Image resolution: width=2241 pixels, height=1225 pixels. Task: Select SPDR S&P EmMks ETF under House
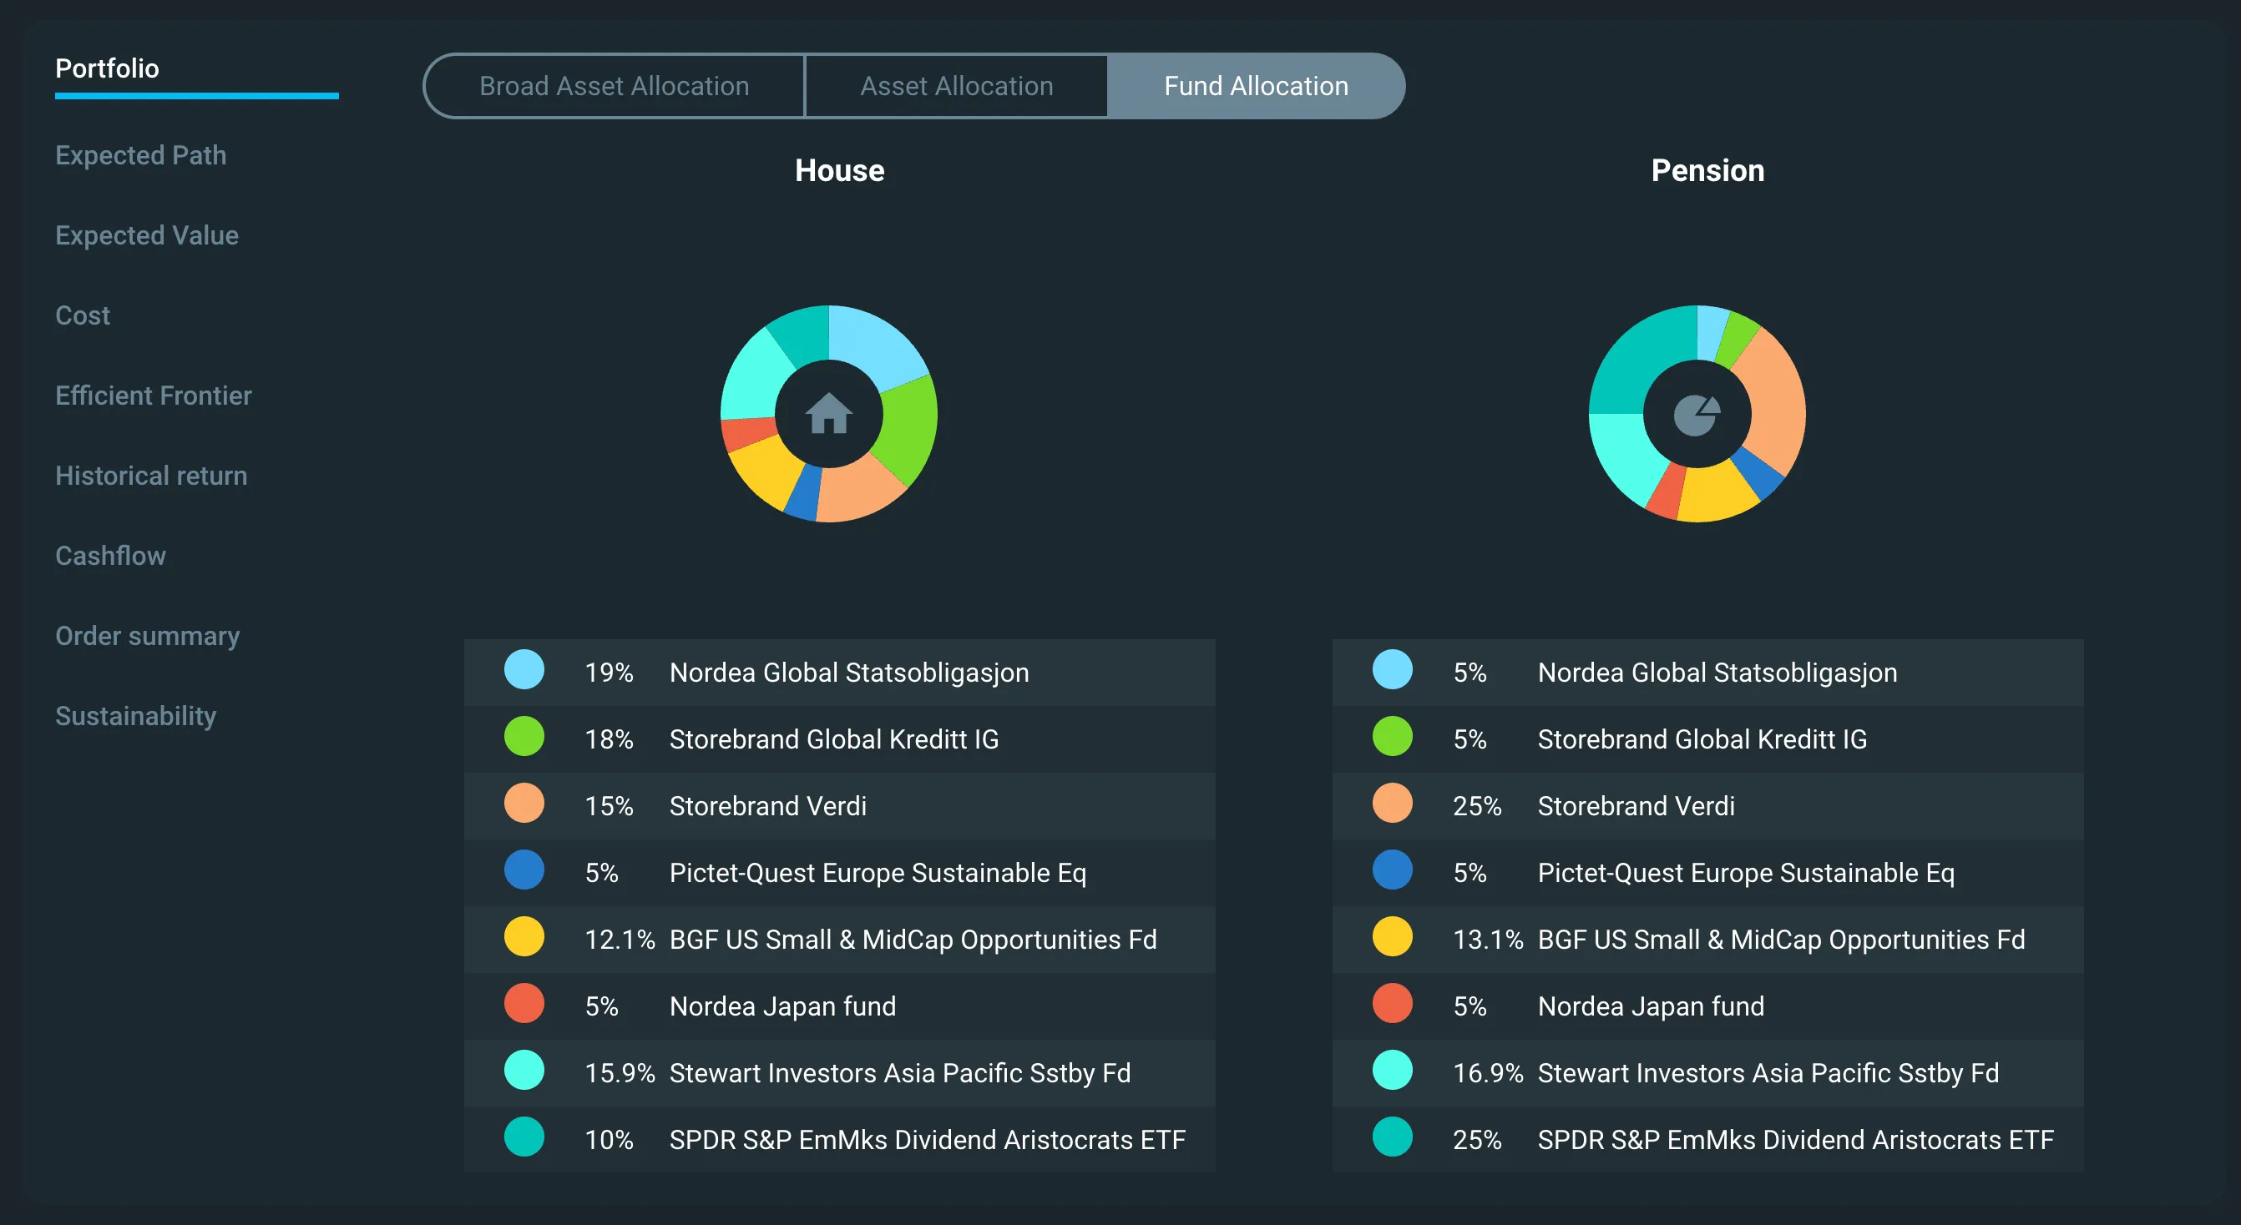coord(928,1140)
